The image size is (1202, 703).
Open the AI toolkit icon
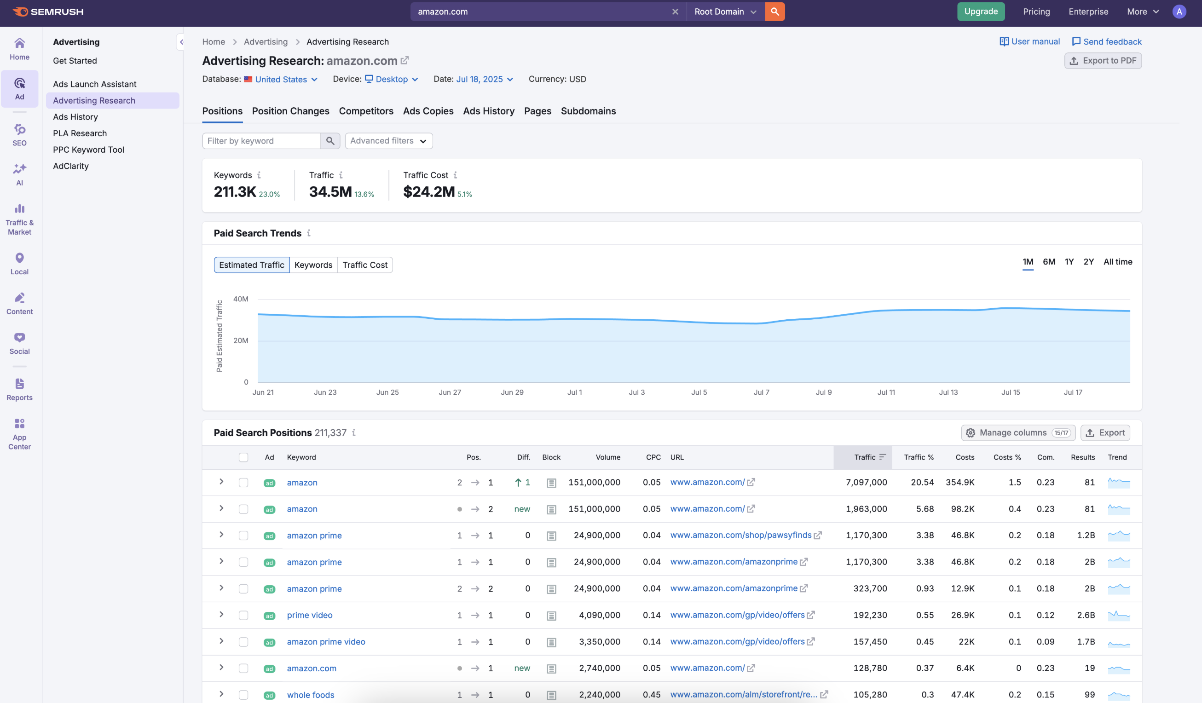(19, 175)
